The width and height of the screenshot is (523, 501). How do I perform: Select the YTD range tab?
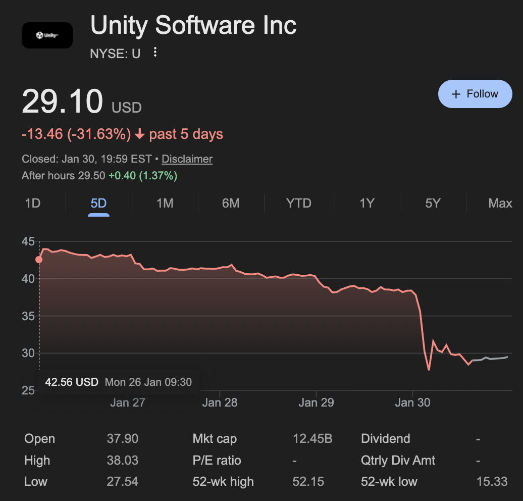point(299,204)
